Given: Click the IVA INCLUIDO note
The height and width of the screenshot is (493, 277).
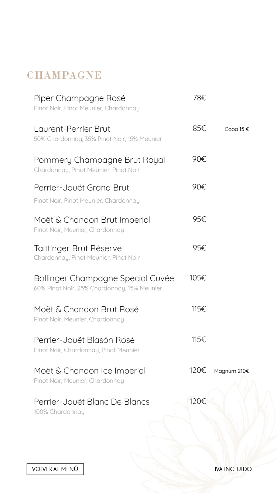Looking at the screenshot, I should pos(233,469).
